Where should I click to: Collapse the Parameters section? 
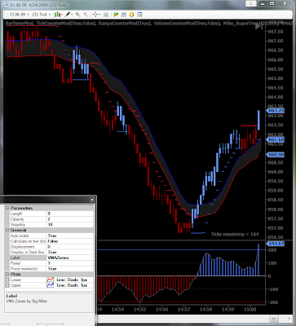(7, 208)
